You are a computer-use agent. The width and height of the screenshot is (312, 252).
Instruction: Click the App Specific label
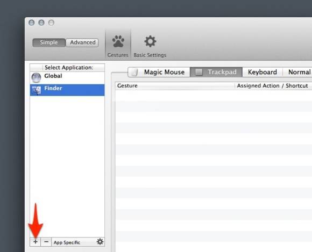67,242
